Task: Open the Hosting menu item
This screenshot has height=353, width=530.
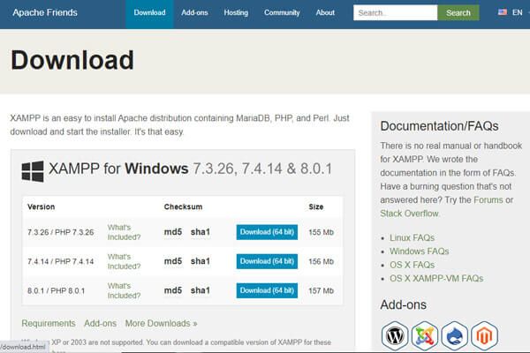Action: [x=236, y=13]
